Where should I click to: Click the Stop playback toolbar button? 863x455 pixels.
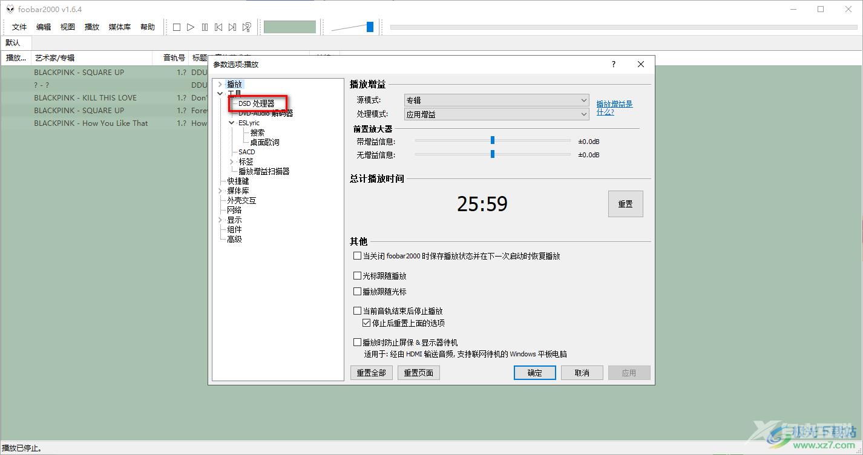pyautogui.click(x=177, y=27)
